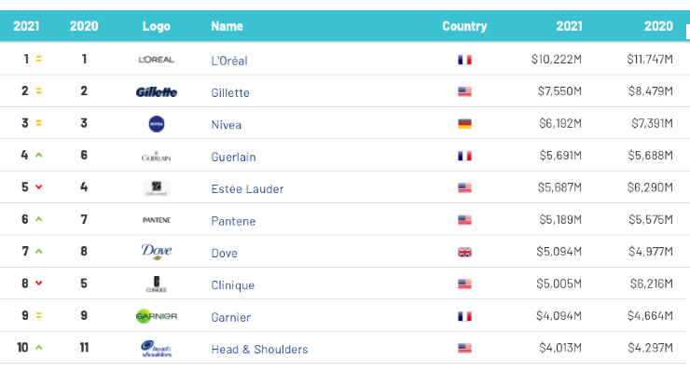The width and height of the screenshot is (690, 373).
Task: Click red down arrow beside rank 5
Action: (x=39, y=186)
